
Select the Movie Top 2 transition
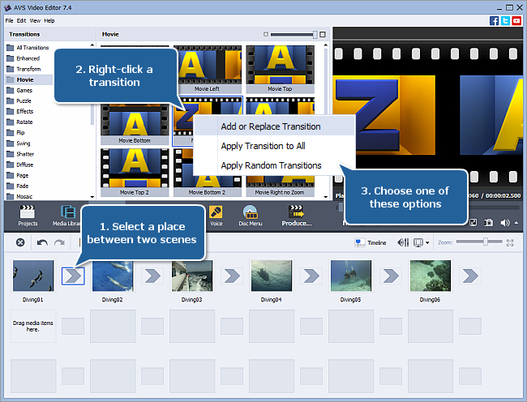coord(135,173)
